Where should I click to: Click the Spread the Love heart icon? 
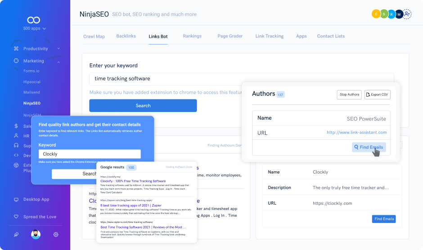point(16,217)
